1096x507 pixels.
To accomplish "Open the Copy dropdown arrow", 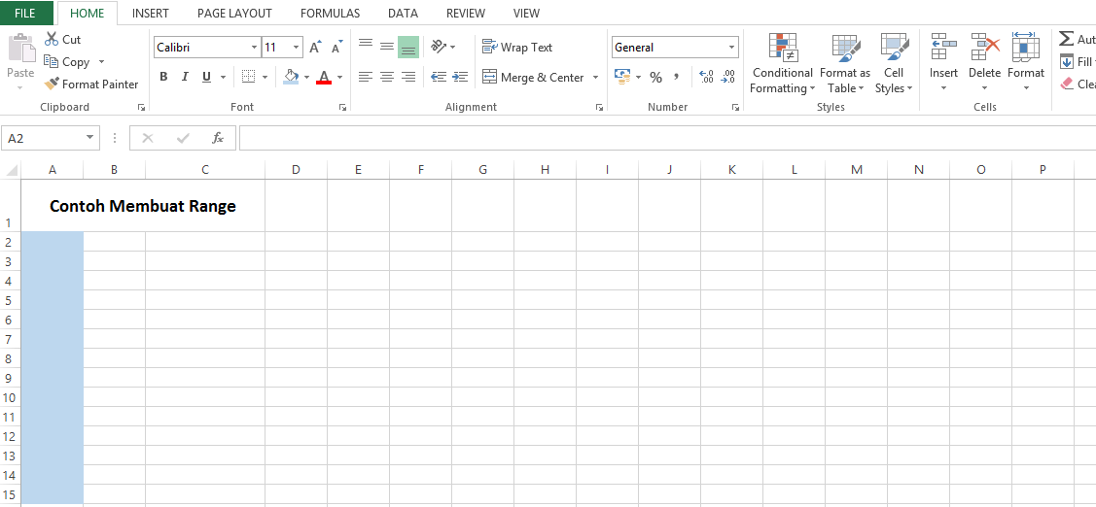I will point(101,61).
